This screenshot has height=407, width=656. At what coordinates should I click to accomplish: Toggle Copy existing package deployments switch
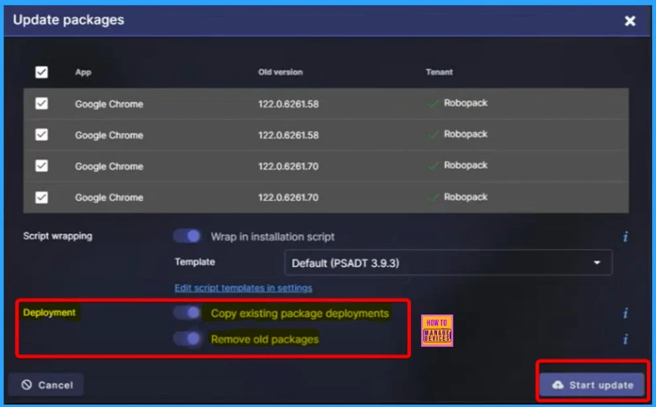click(x=187, y=313)
